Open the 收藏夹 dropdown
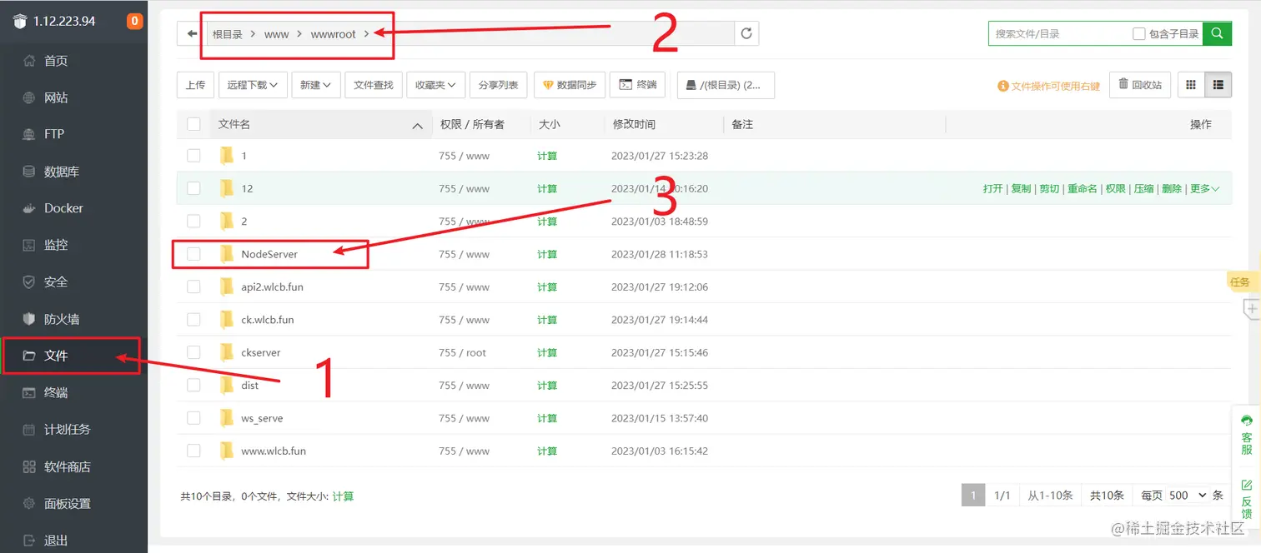 coord(436,85)
